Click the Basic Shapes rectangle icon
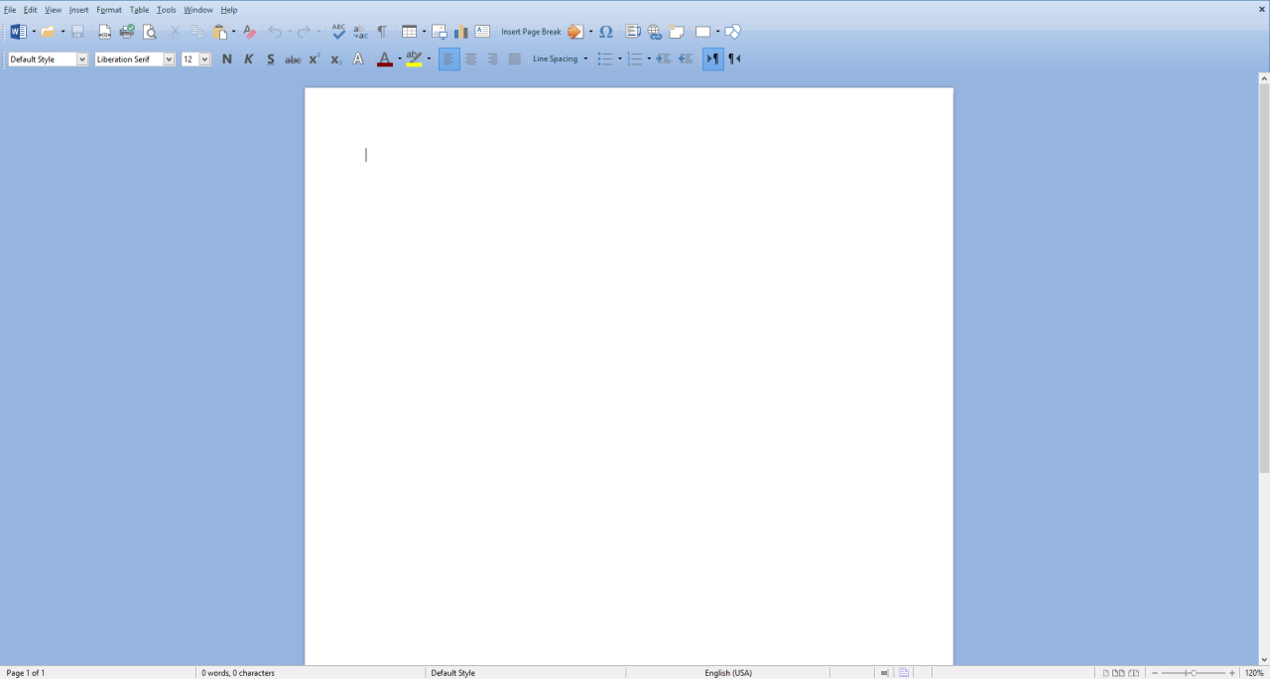Viewport: 1270px width, 679px height. 703,32
